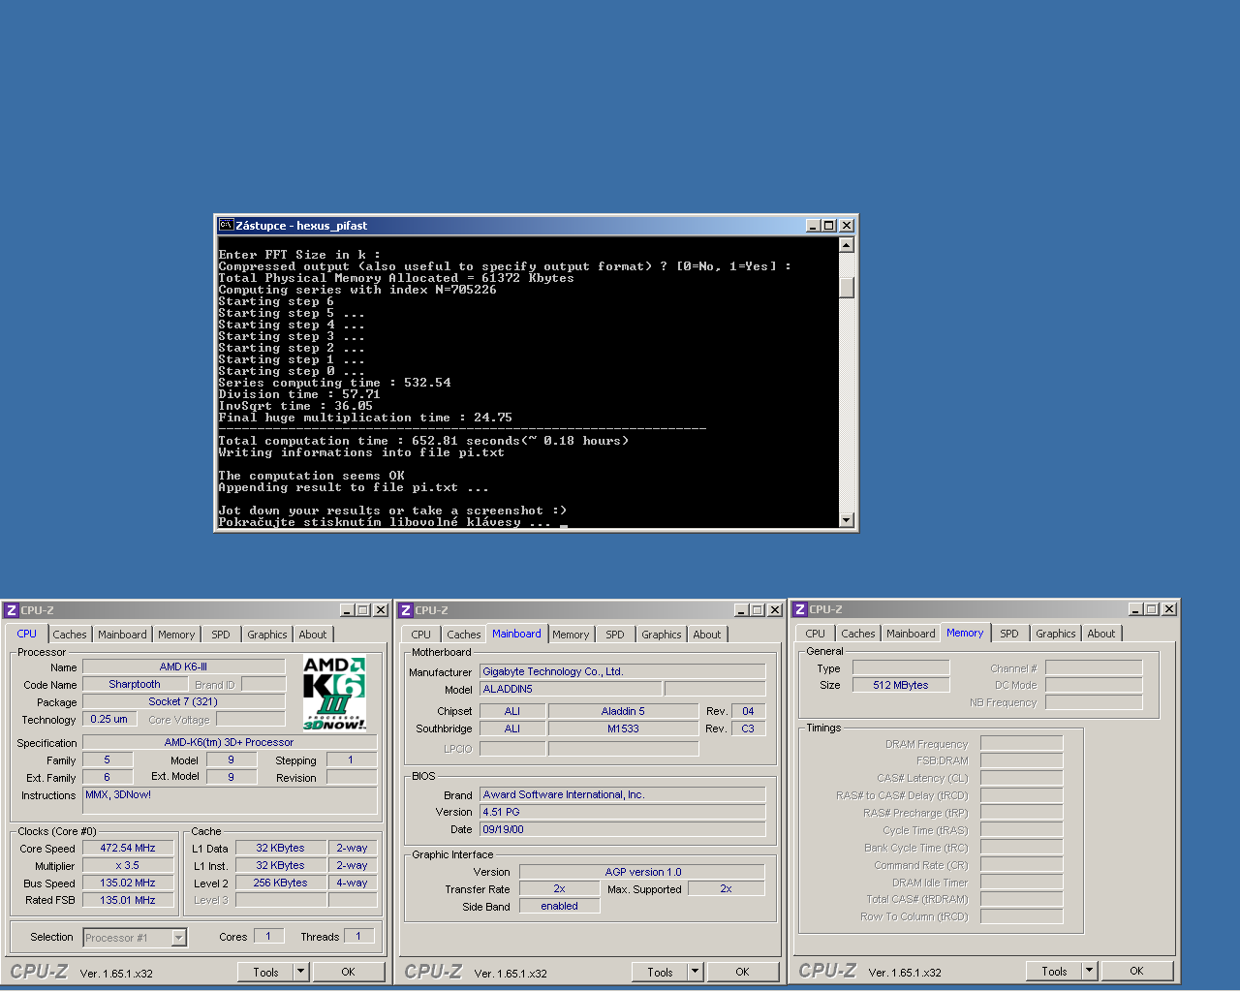Click the console scrollbar thumb

(847, 288)
